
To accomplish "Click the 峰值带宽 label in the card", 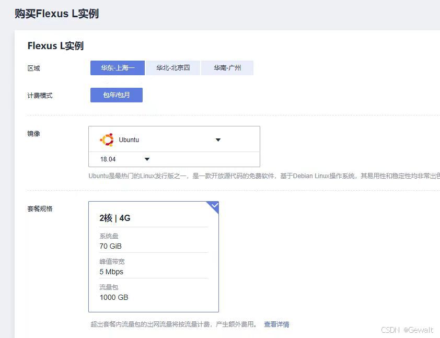I will pyautogui.click(x=112, y=261).
